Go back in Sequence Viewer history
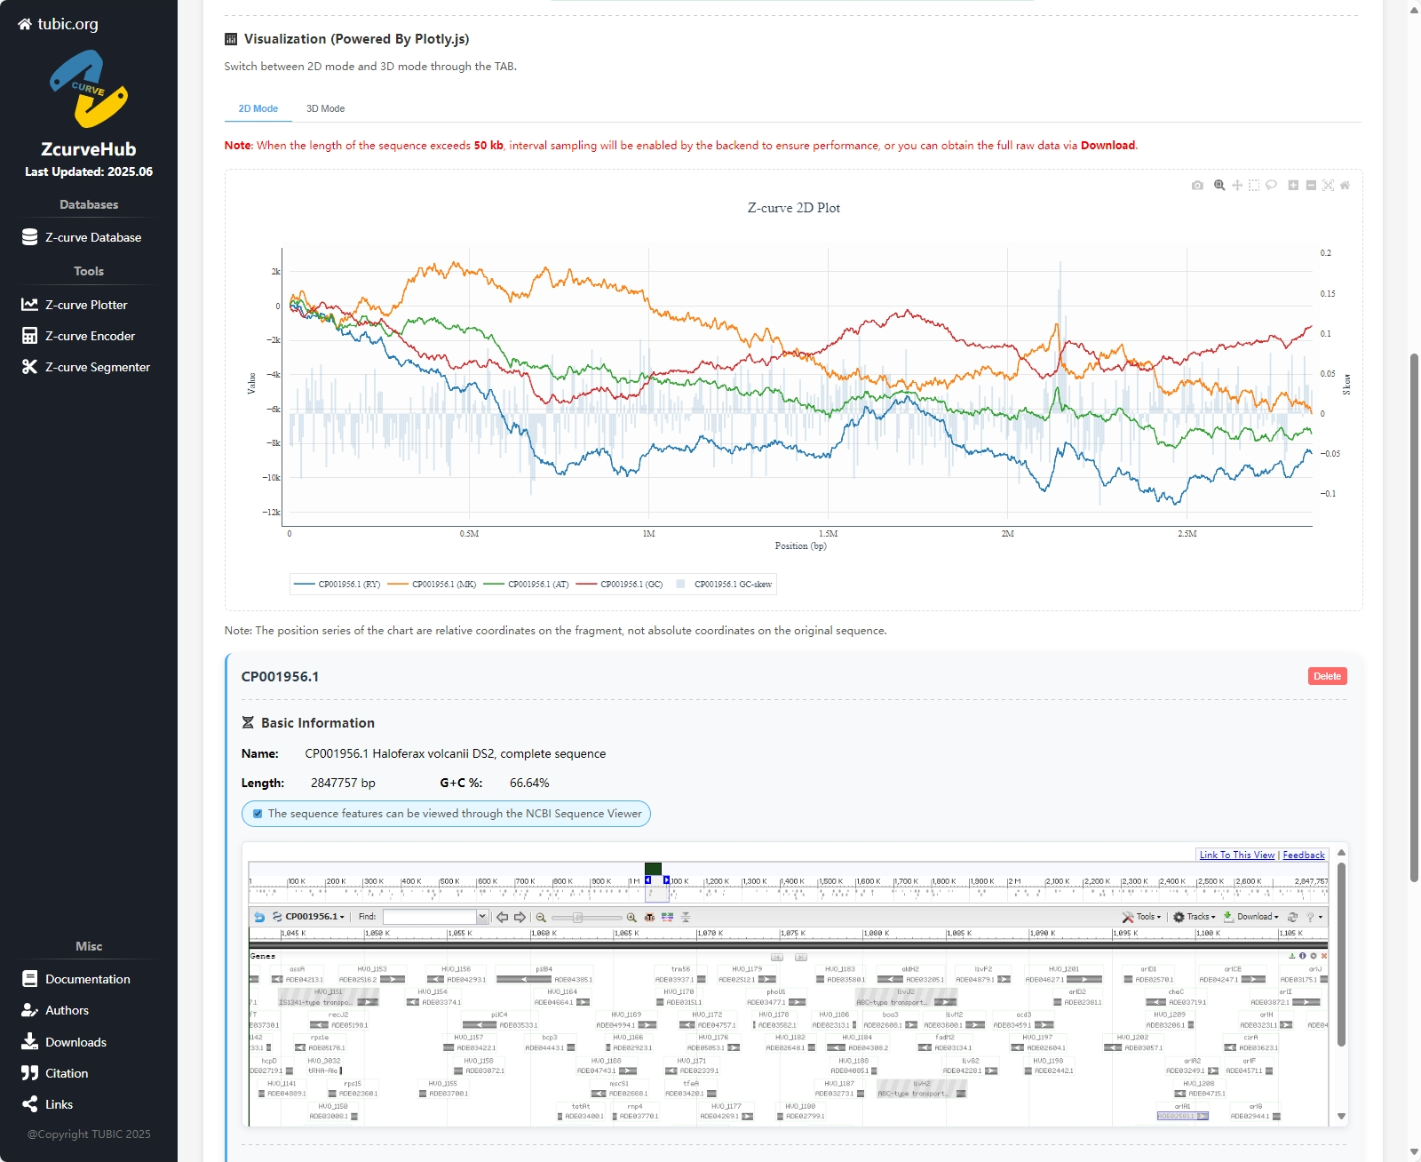The image size is (1421, 1162). (259, 917)
